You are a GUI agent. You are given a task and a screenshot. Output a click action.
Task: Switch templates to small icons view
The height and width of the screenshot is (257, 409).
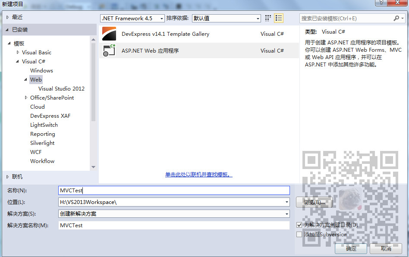pos(267,18)
